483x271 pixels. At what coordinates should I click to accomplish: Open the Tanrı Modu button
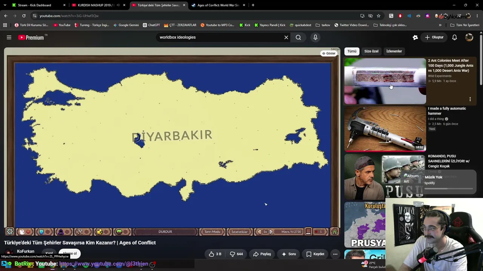coord(212,232)
